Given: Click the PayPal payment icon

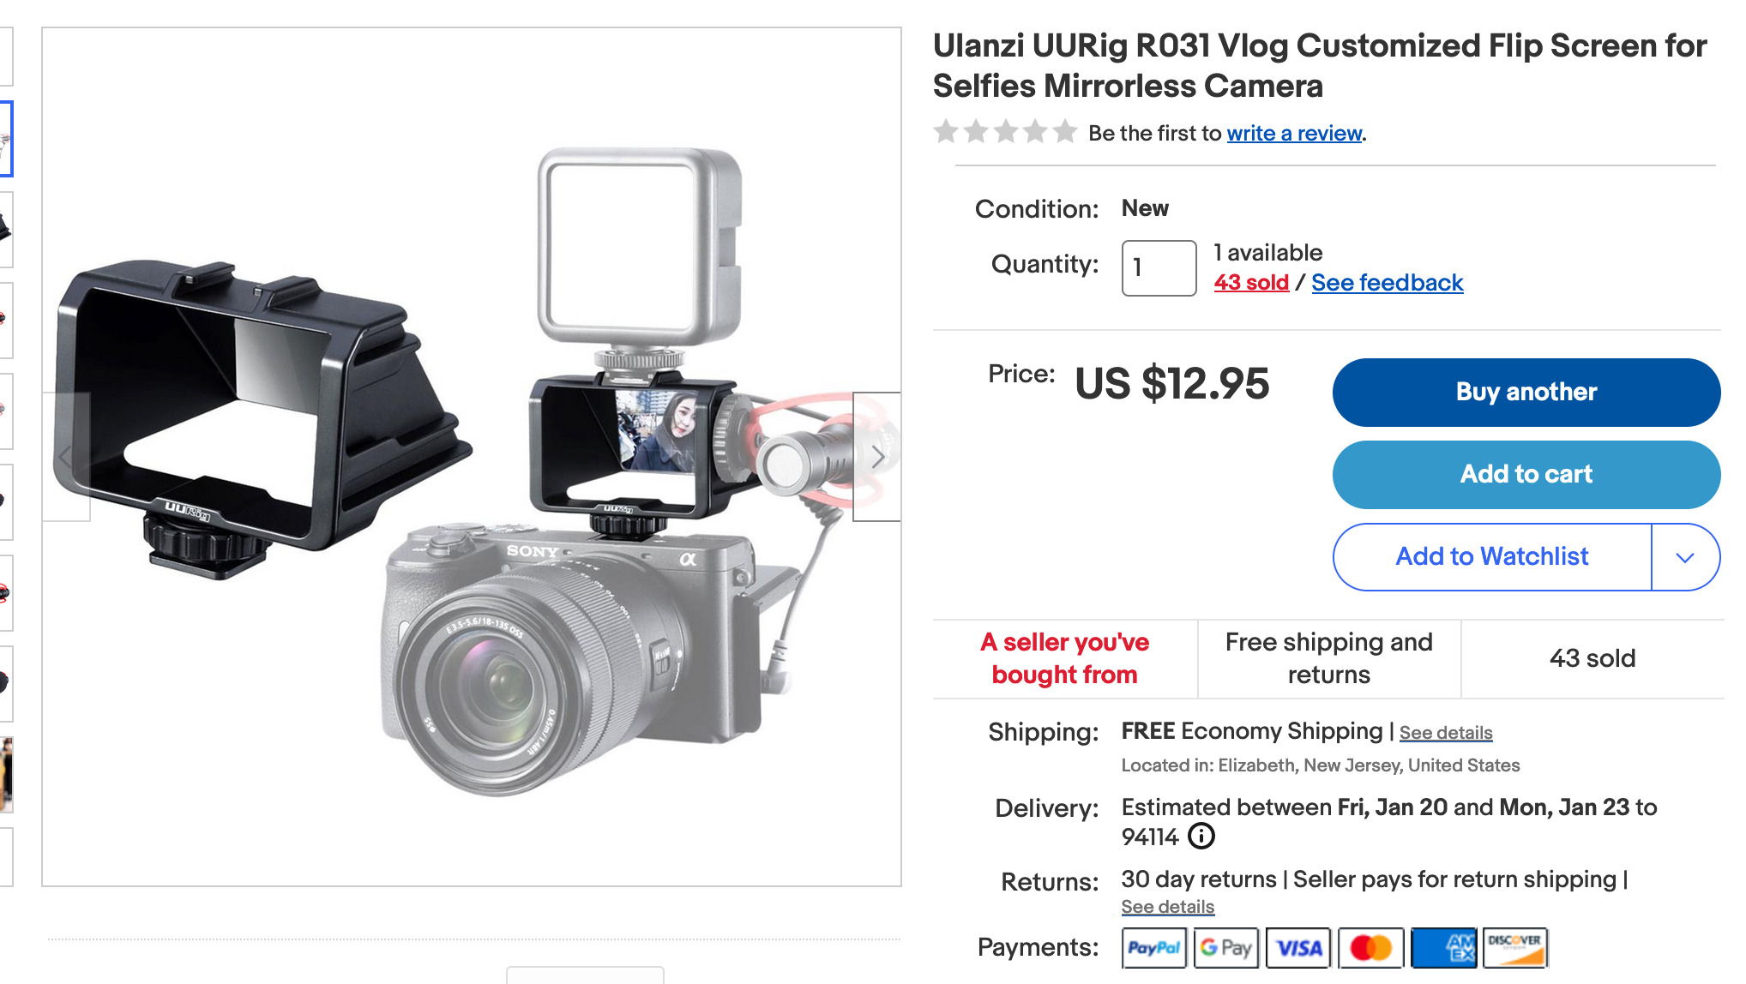Looking at the screenshot, I should (1154, 948).
